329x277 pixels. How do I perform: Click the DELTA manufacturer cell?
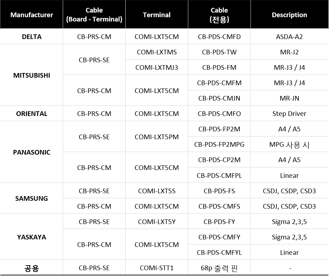pos(32,37)
